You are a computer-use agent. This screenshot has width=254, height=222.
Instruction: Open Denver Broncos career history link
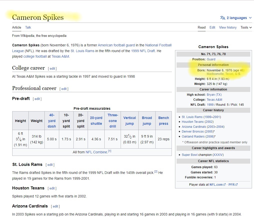click(193, 132)
